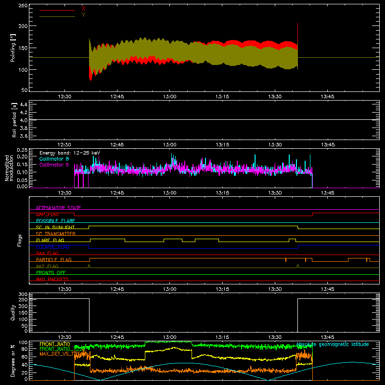This screenshot has height=385, width=385.
Task: Select the olive legend line for Y
Action: click(57, 17)
